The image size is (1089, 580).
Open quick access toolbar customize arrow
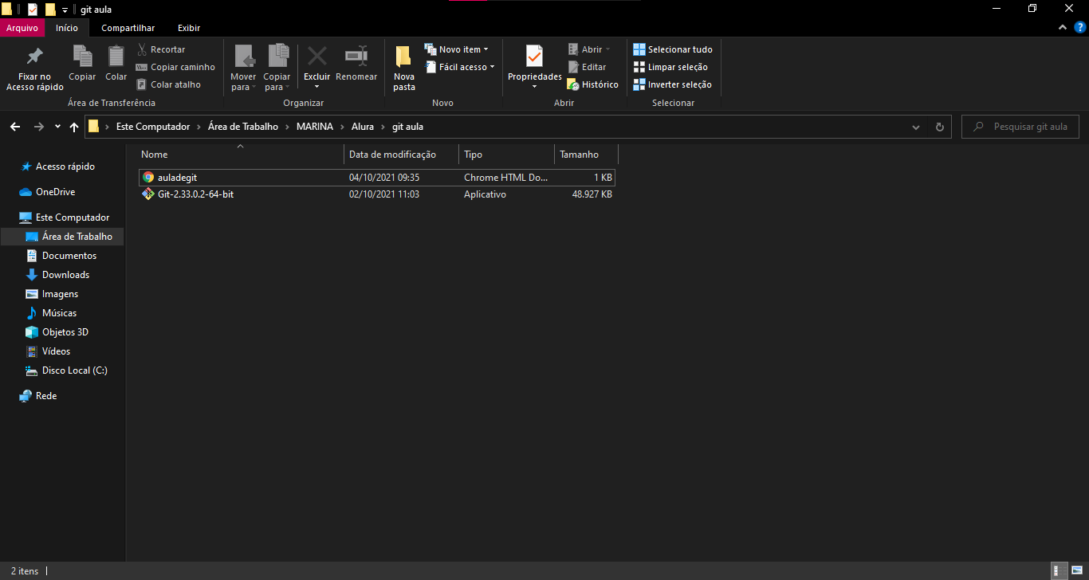[65, 10]
